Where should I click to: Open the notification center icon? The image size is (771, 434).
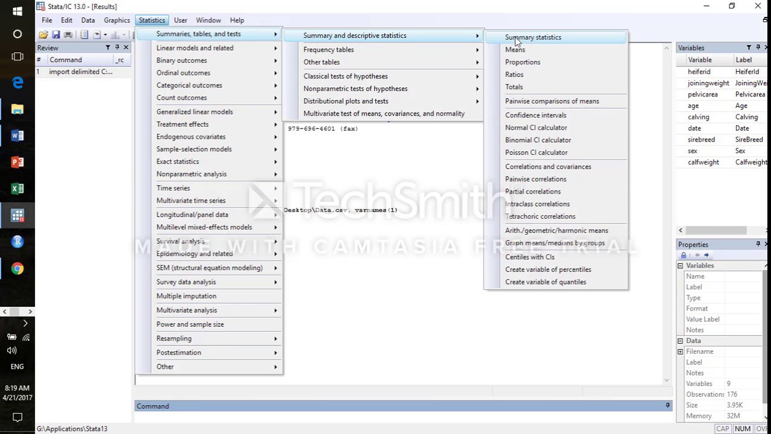(x=17, y=417)
